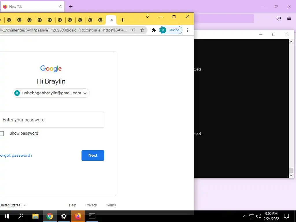296x222 pixels.
Task: Close Firefox New Tab tab
Action: click(x=60, y=6)
